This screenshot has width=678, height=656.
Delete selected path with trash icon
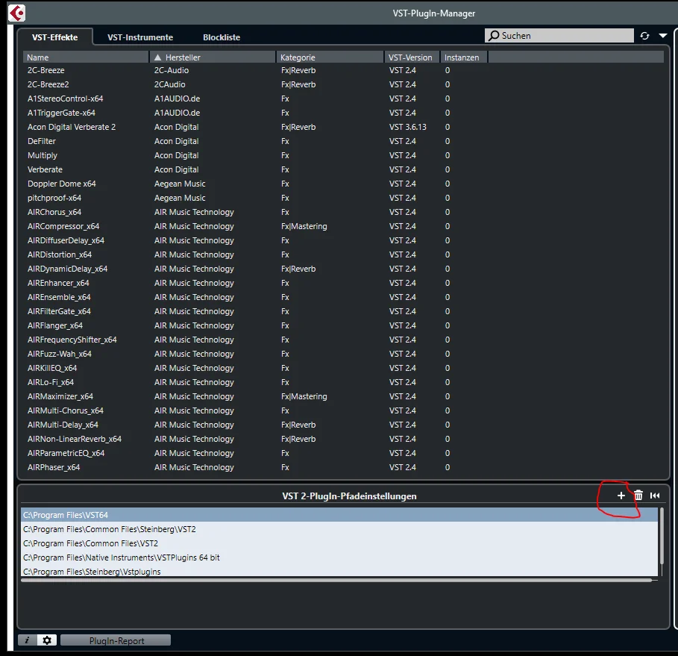point(638,496)
